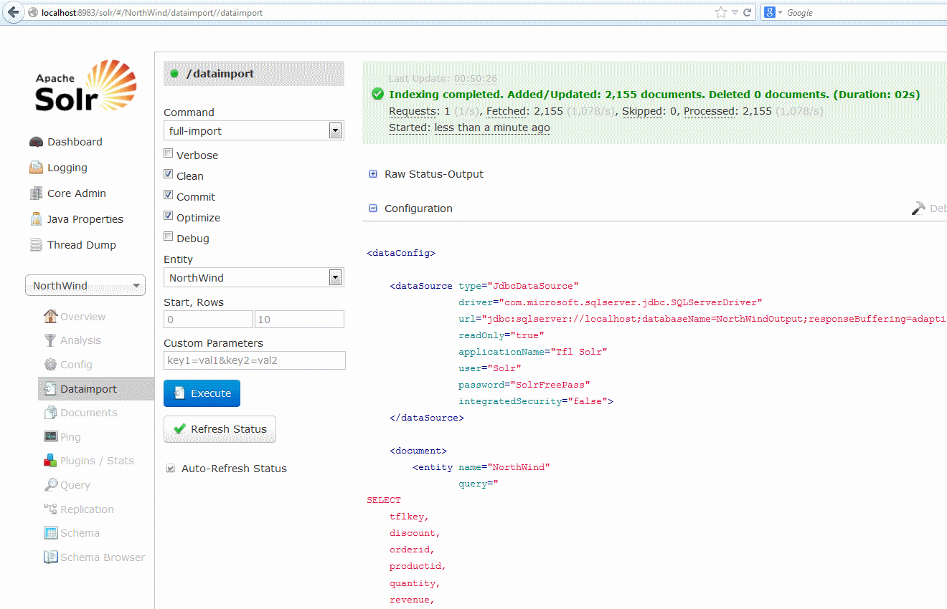
Task: Open the Analysis link
Action: coord(80,340)
